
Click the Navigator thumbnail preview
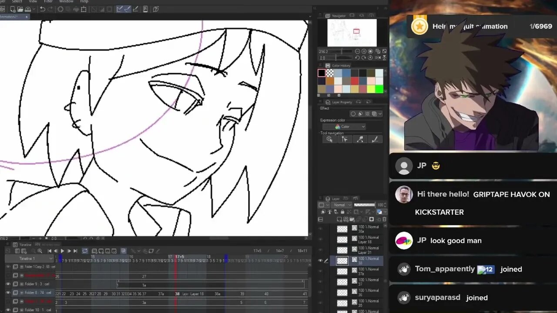[x=352, y=33]
